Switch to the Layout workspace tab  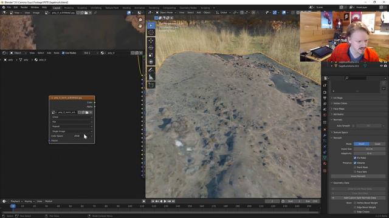[x=57, y=8]
